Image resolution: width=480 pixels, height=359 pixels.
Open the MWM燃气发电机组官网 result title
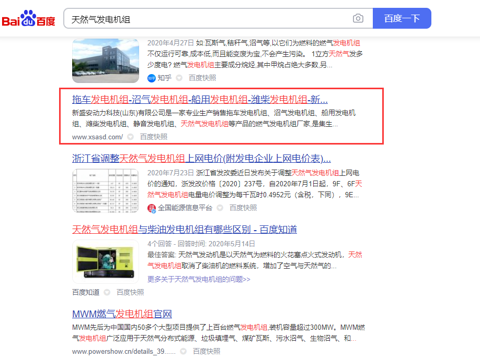tap(122, 314)
